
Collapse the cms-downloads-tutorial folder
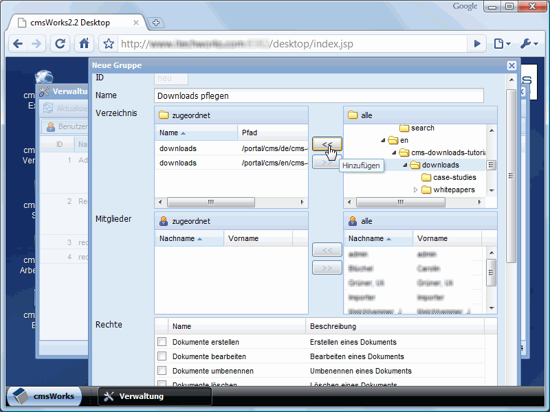pos(394,152)
